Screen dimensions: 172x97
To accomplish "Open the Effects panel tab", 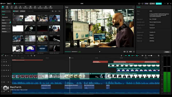I will [x=20, y=7].
